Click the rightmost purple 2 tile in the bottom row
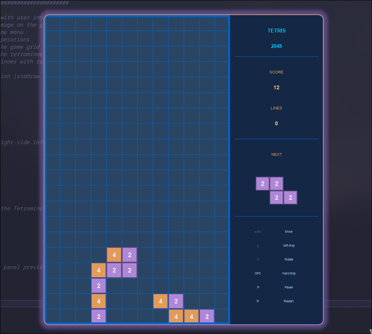The width and height of the screenshot is (372, 334). pos(207,317)
